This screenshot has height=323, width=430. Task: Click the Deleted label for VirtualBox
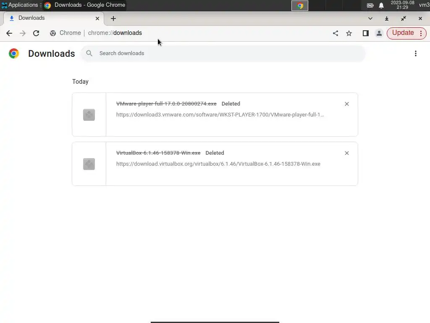tap(215, 153)
